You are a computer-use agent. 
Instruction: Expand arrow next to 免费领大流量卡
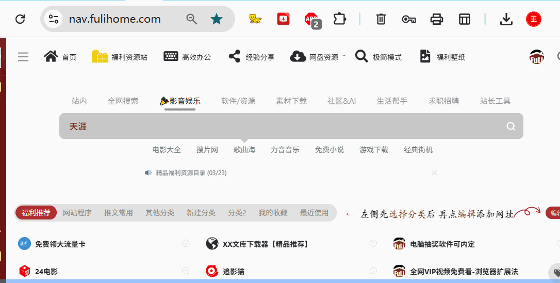(186, 243)
